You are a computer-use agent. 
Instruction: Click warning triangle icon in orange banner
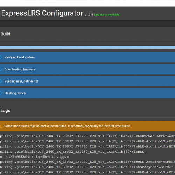coord(1,126)
